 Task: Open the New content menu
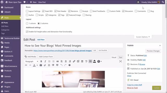pos(33,2)
